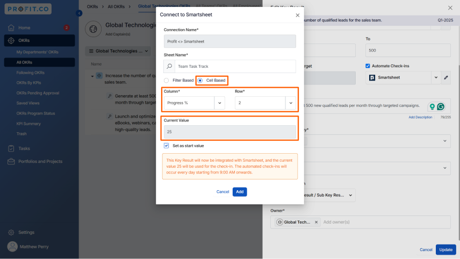Viewport: 460px width, 259px height.
Task: Edit the Smartsheet connection with pencil icon
Action: click(446, 77)
